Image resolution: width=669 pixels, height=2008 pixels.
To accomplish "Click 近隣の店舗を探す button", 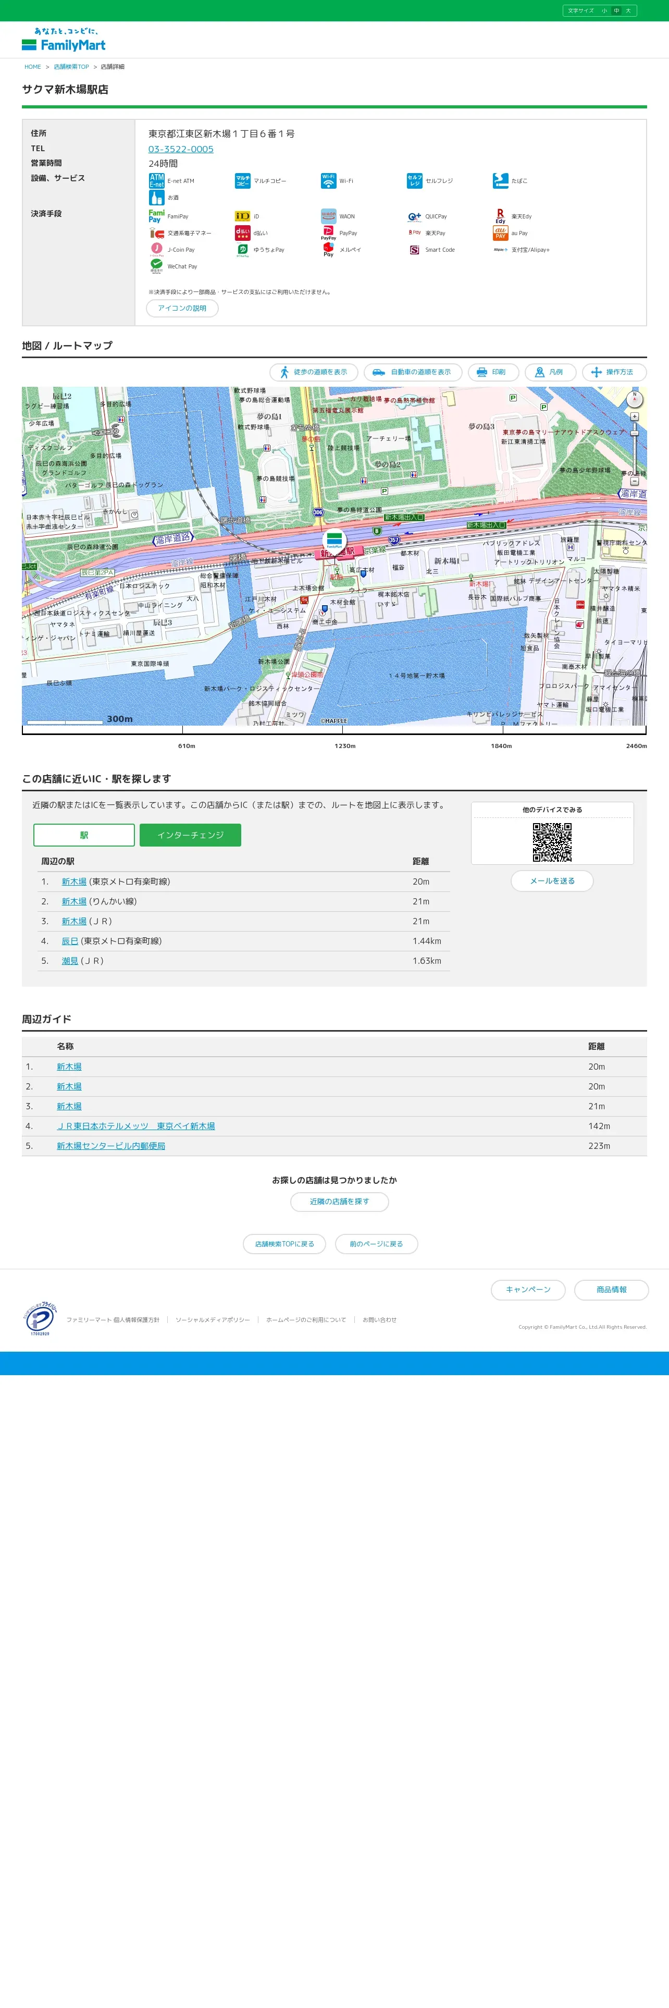I will coord(340,1201).
